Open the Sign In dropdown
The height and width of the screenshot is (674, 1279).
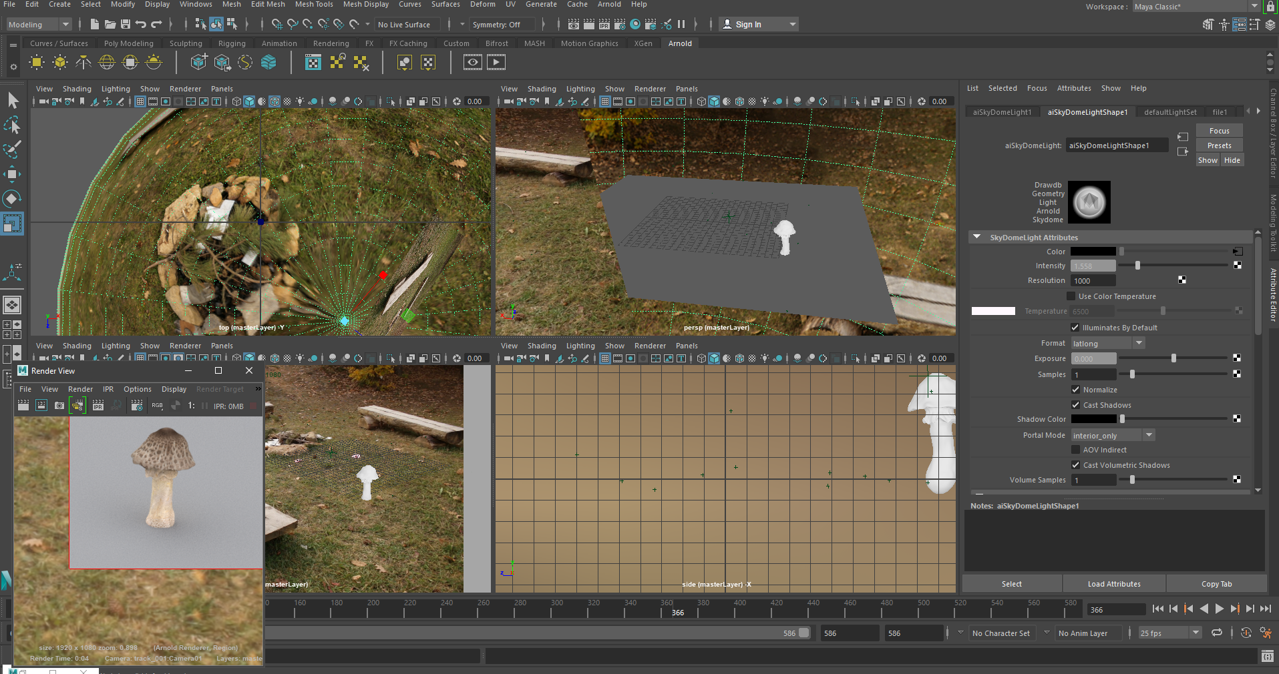(x=760, y=25)
